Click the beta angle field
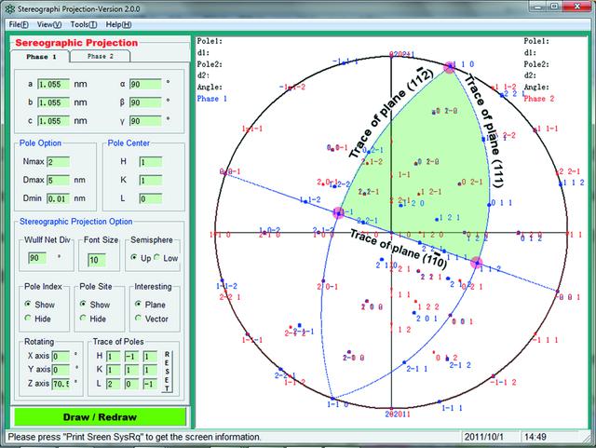 coord(145,102)
